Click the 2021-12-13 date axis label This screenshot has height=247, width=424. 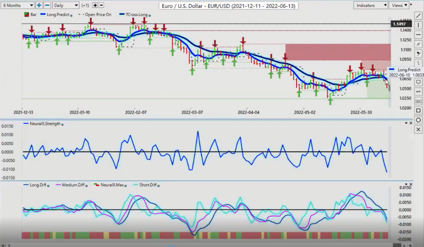(23, 113)
